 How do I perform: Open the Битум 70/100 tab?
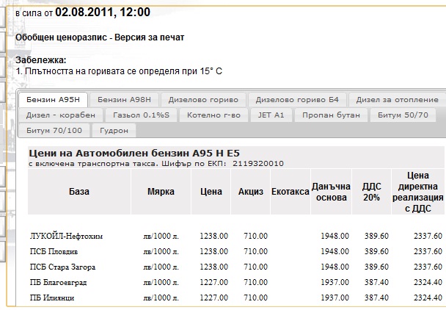54,131
